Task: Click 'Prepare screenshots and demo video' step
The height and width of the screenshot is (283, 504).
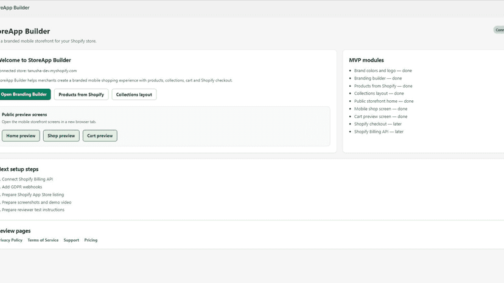Action: click(x=36, y=202)
